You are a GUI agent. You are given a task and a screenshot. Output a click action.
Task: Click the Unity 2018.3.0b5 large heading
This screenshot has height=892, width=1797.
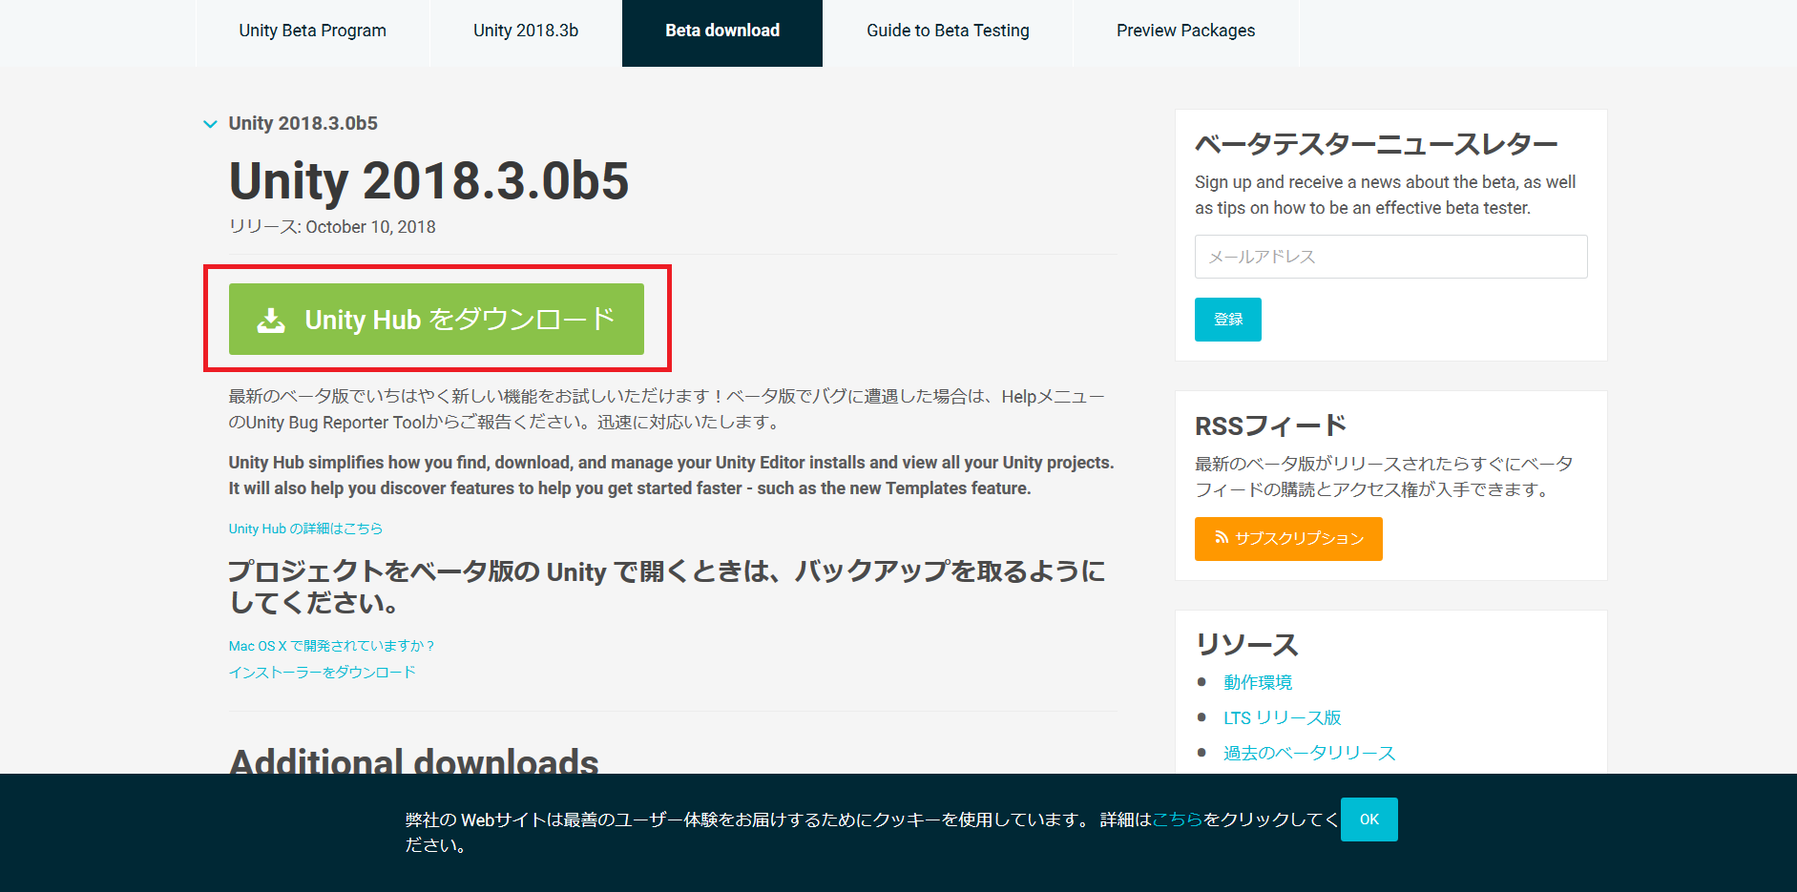428,180
